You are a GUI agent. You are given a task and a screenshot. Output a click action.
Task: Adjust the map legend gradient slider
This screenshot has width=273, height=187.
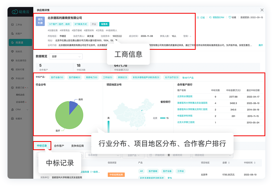[x=109, y=127]
